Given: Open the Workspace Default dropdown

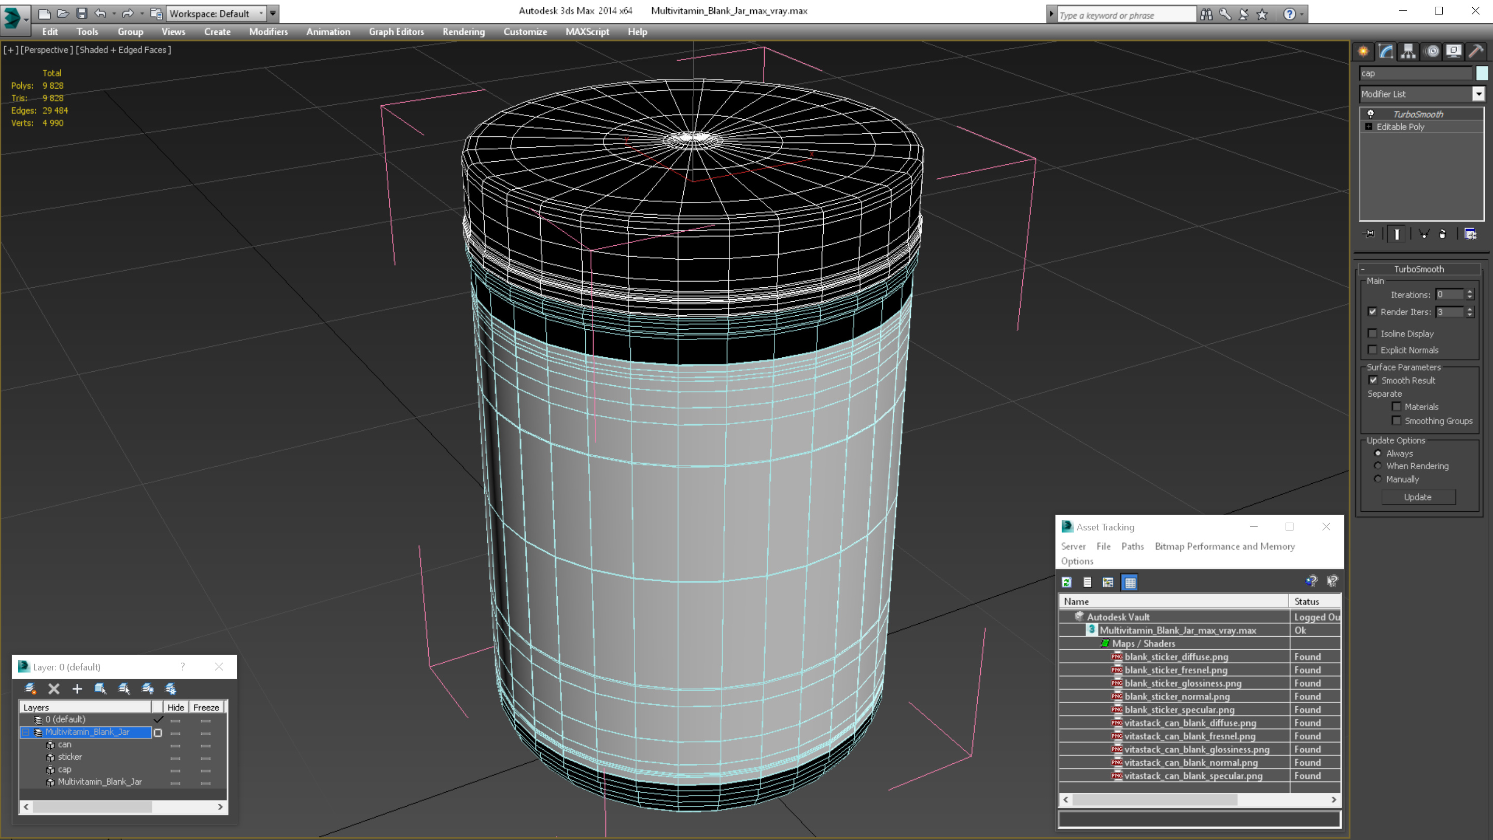Looking at the screenshot, I should click(x=261, y=13).
